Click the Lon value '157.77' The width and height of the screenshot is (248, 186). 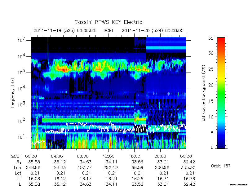point(84,167)
